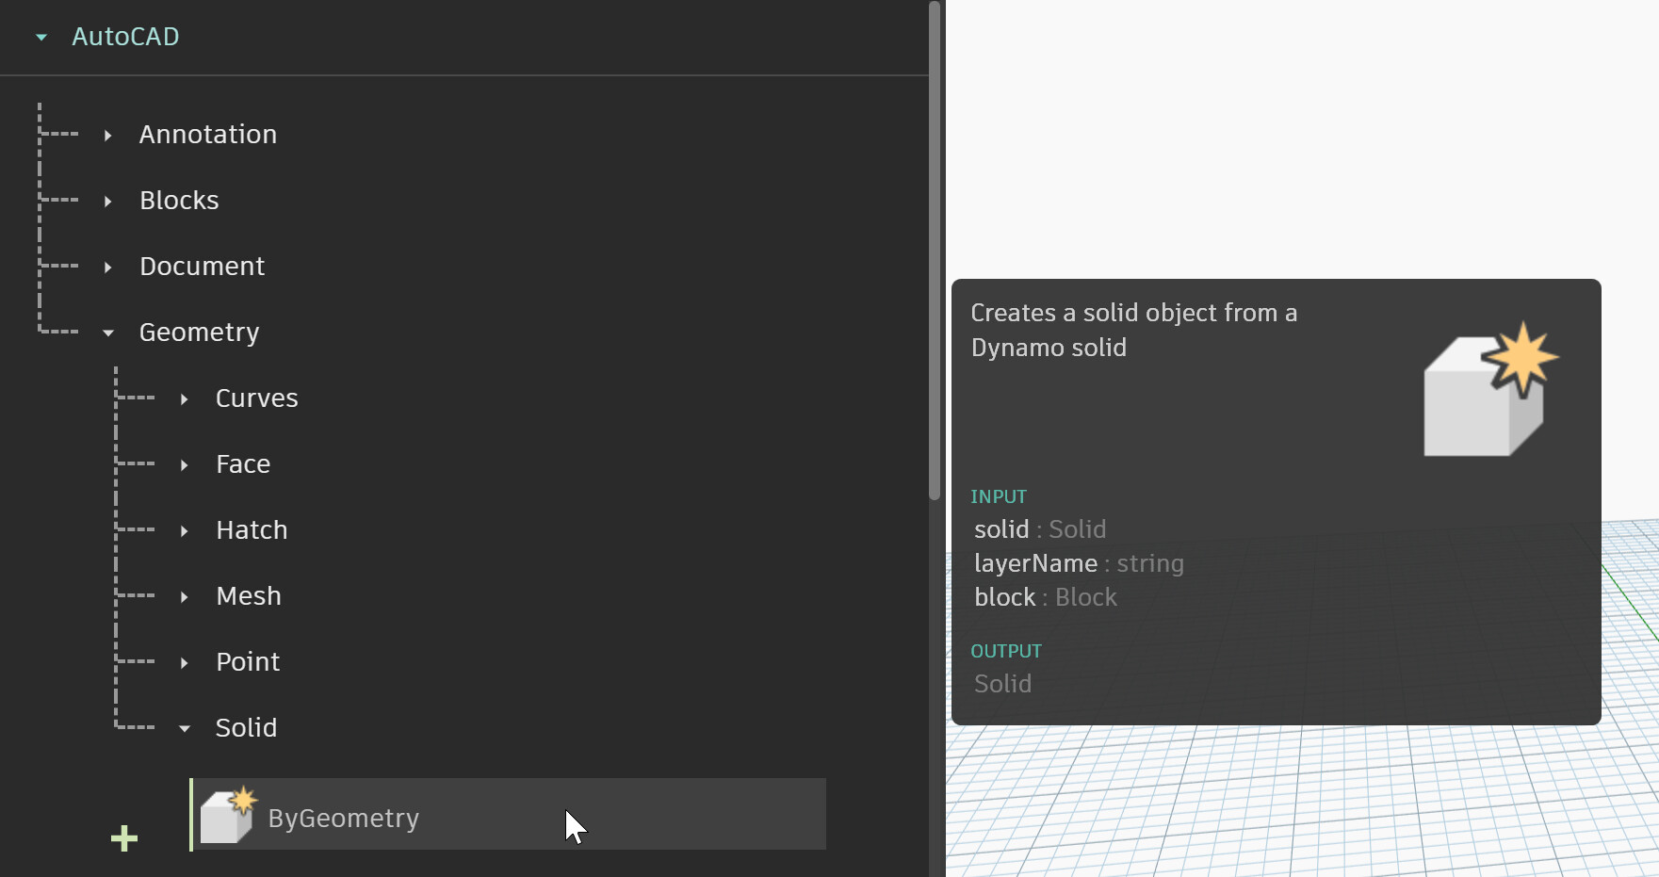1659x877 pixels.
Task: Select the Hatch tree label
Action: click(x=252, y=530)
